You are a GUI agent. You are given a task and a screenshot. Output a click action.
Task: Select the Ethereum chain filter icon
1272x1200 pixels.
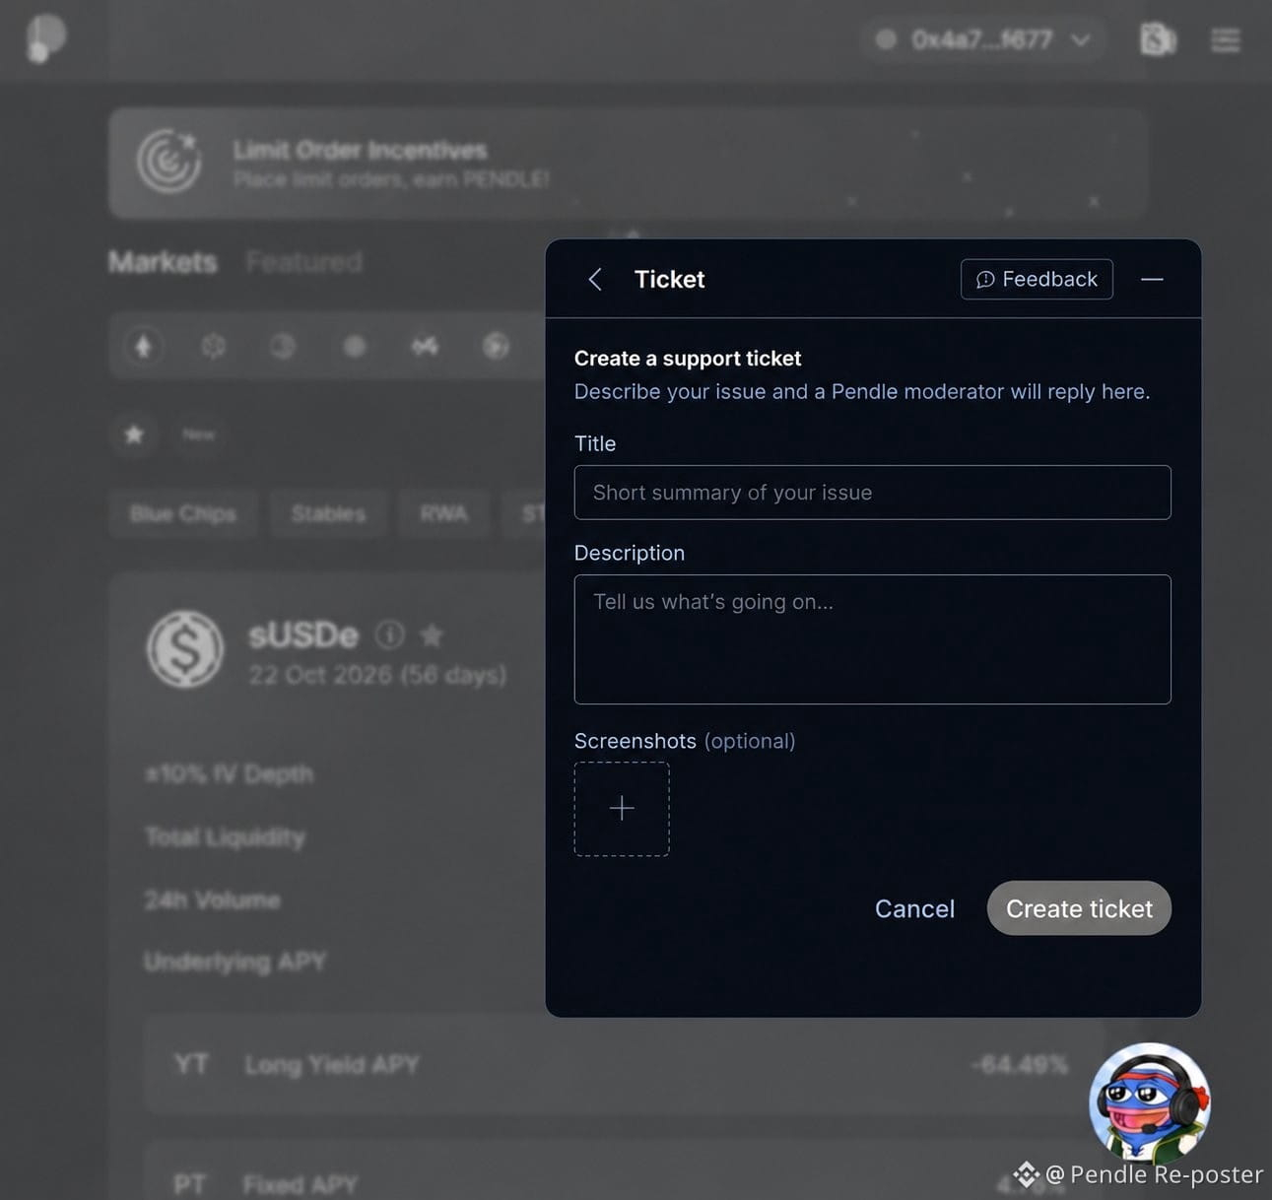click(144, 346)
